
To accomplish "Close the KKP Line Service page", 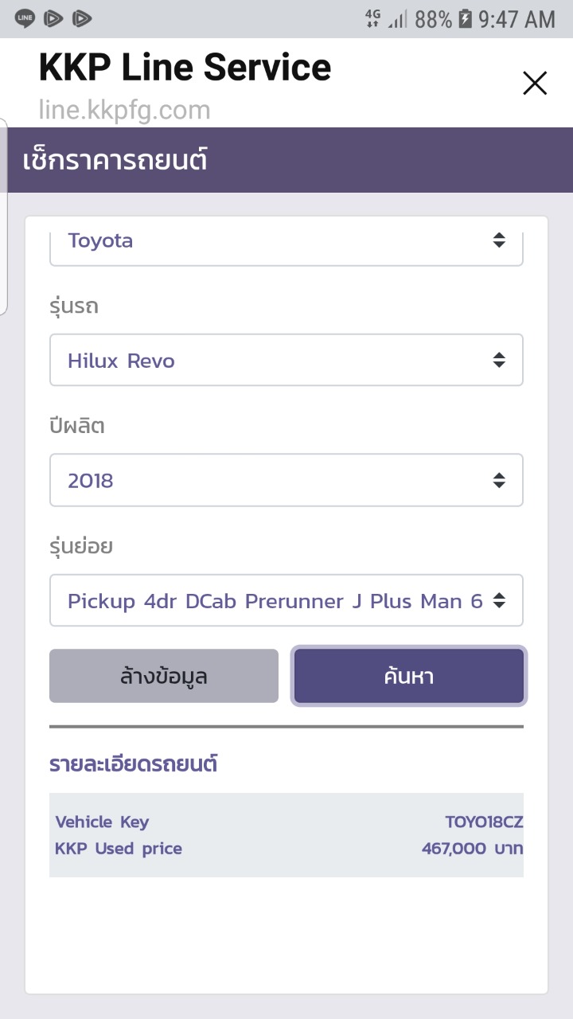I will coord(535,83).
